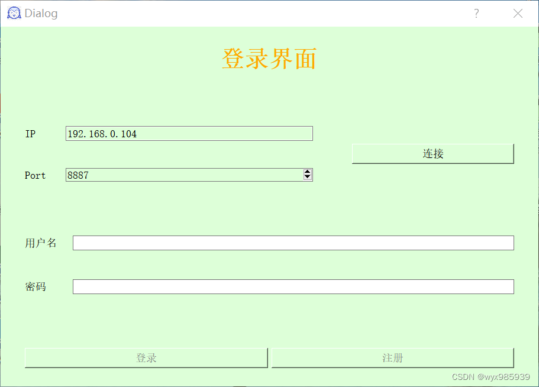This screenshot has width=539, height=387.
Task: Close the Dialog window
Action: (x=518, y=14)
